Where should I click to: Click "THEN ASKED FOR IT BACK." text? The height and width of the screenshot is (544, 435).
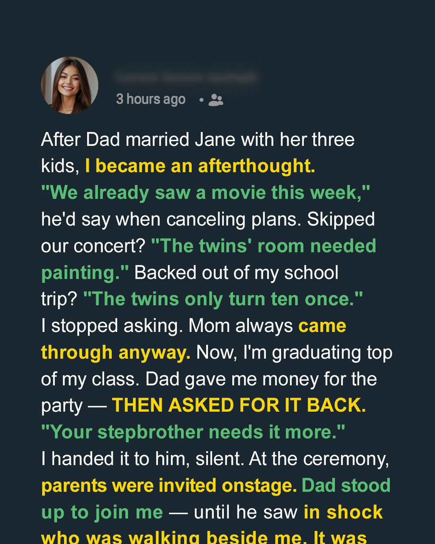click(239, 405)
